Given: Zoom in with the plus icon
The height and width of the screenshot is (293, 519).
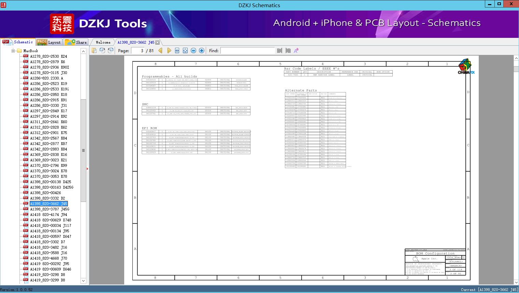Looking at the screenshot, I should (202, 50).
